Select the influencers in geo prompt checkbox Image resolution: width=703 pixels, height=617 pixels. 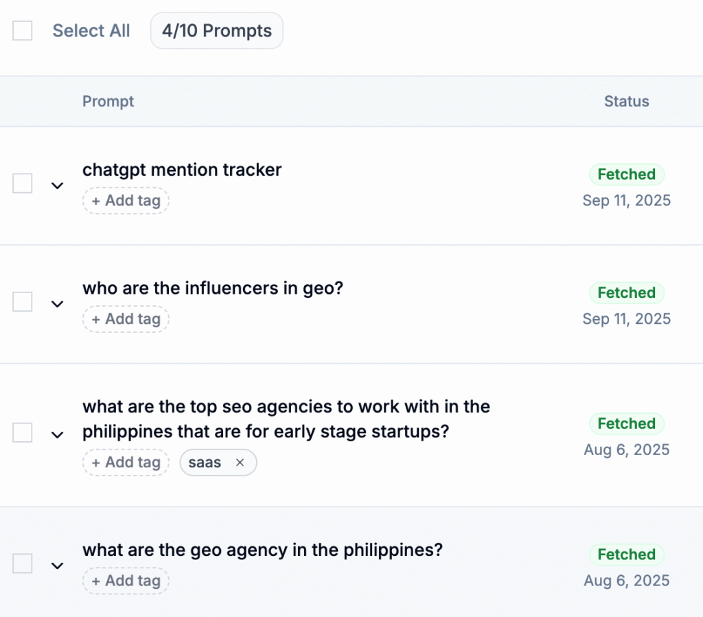(23, 302)
